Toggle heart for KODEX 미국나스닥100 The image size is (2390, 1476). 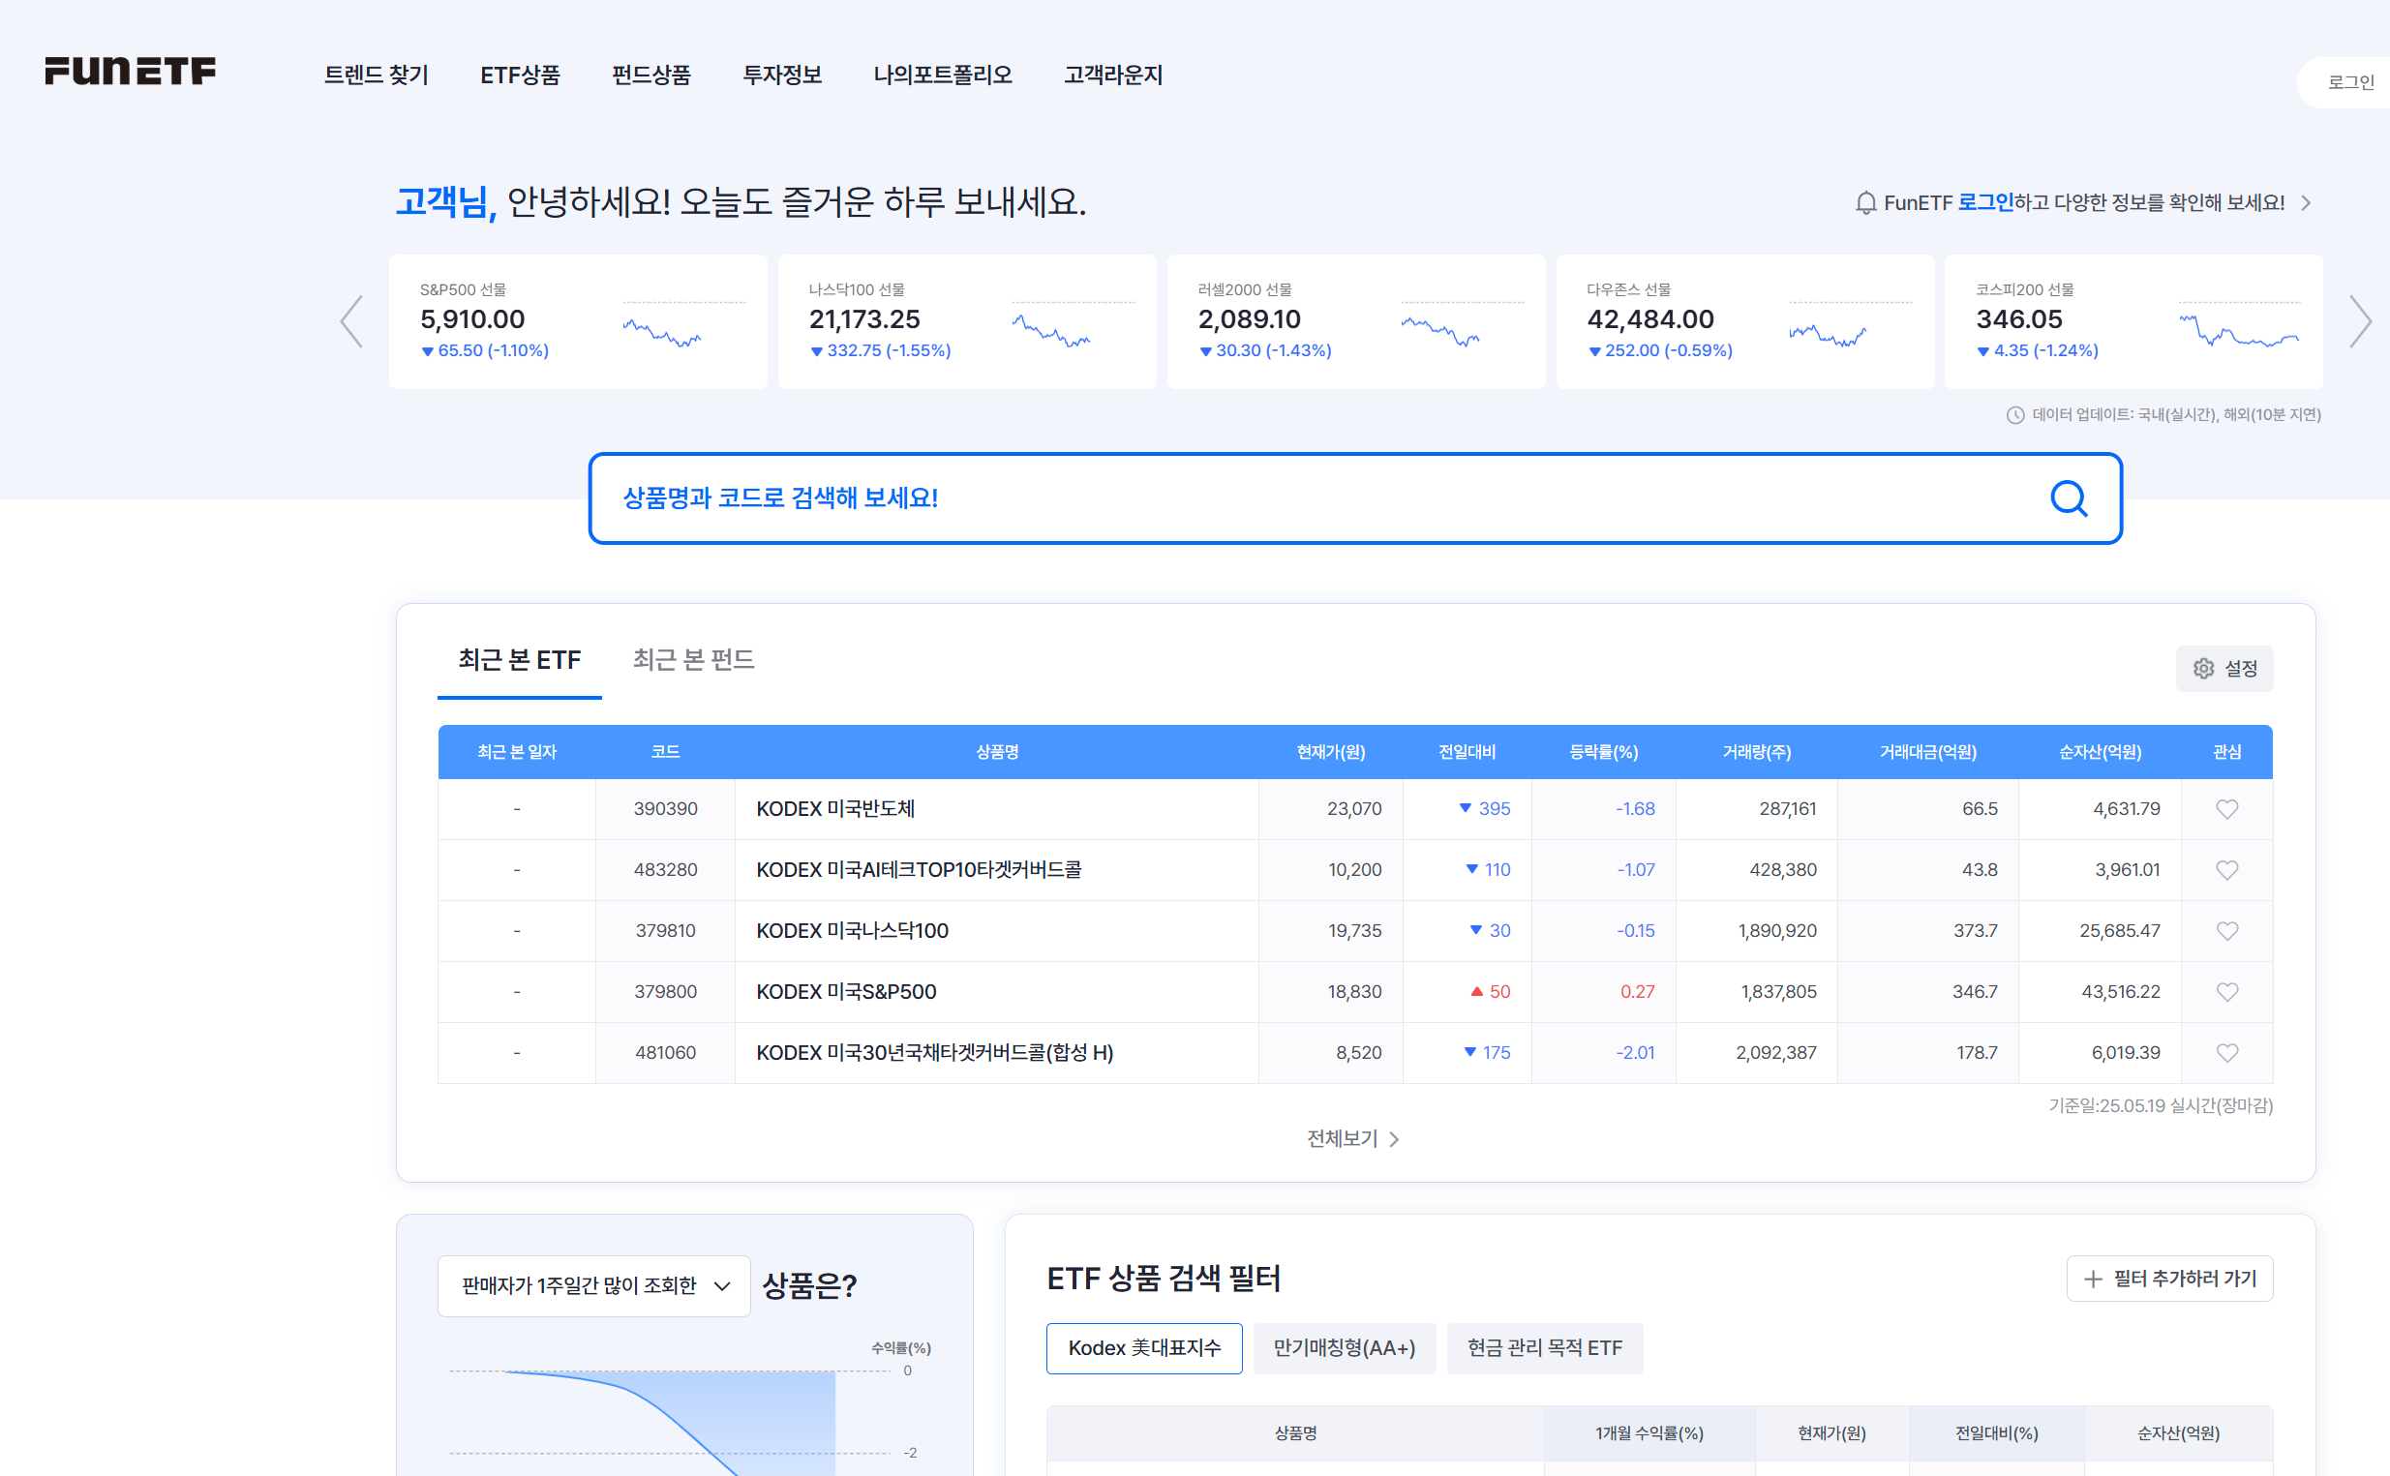(x=2226, y=931)
